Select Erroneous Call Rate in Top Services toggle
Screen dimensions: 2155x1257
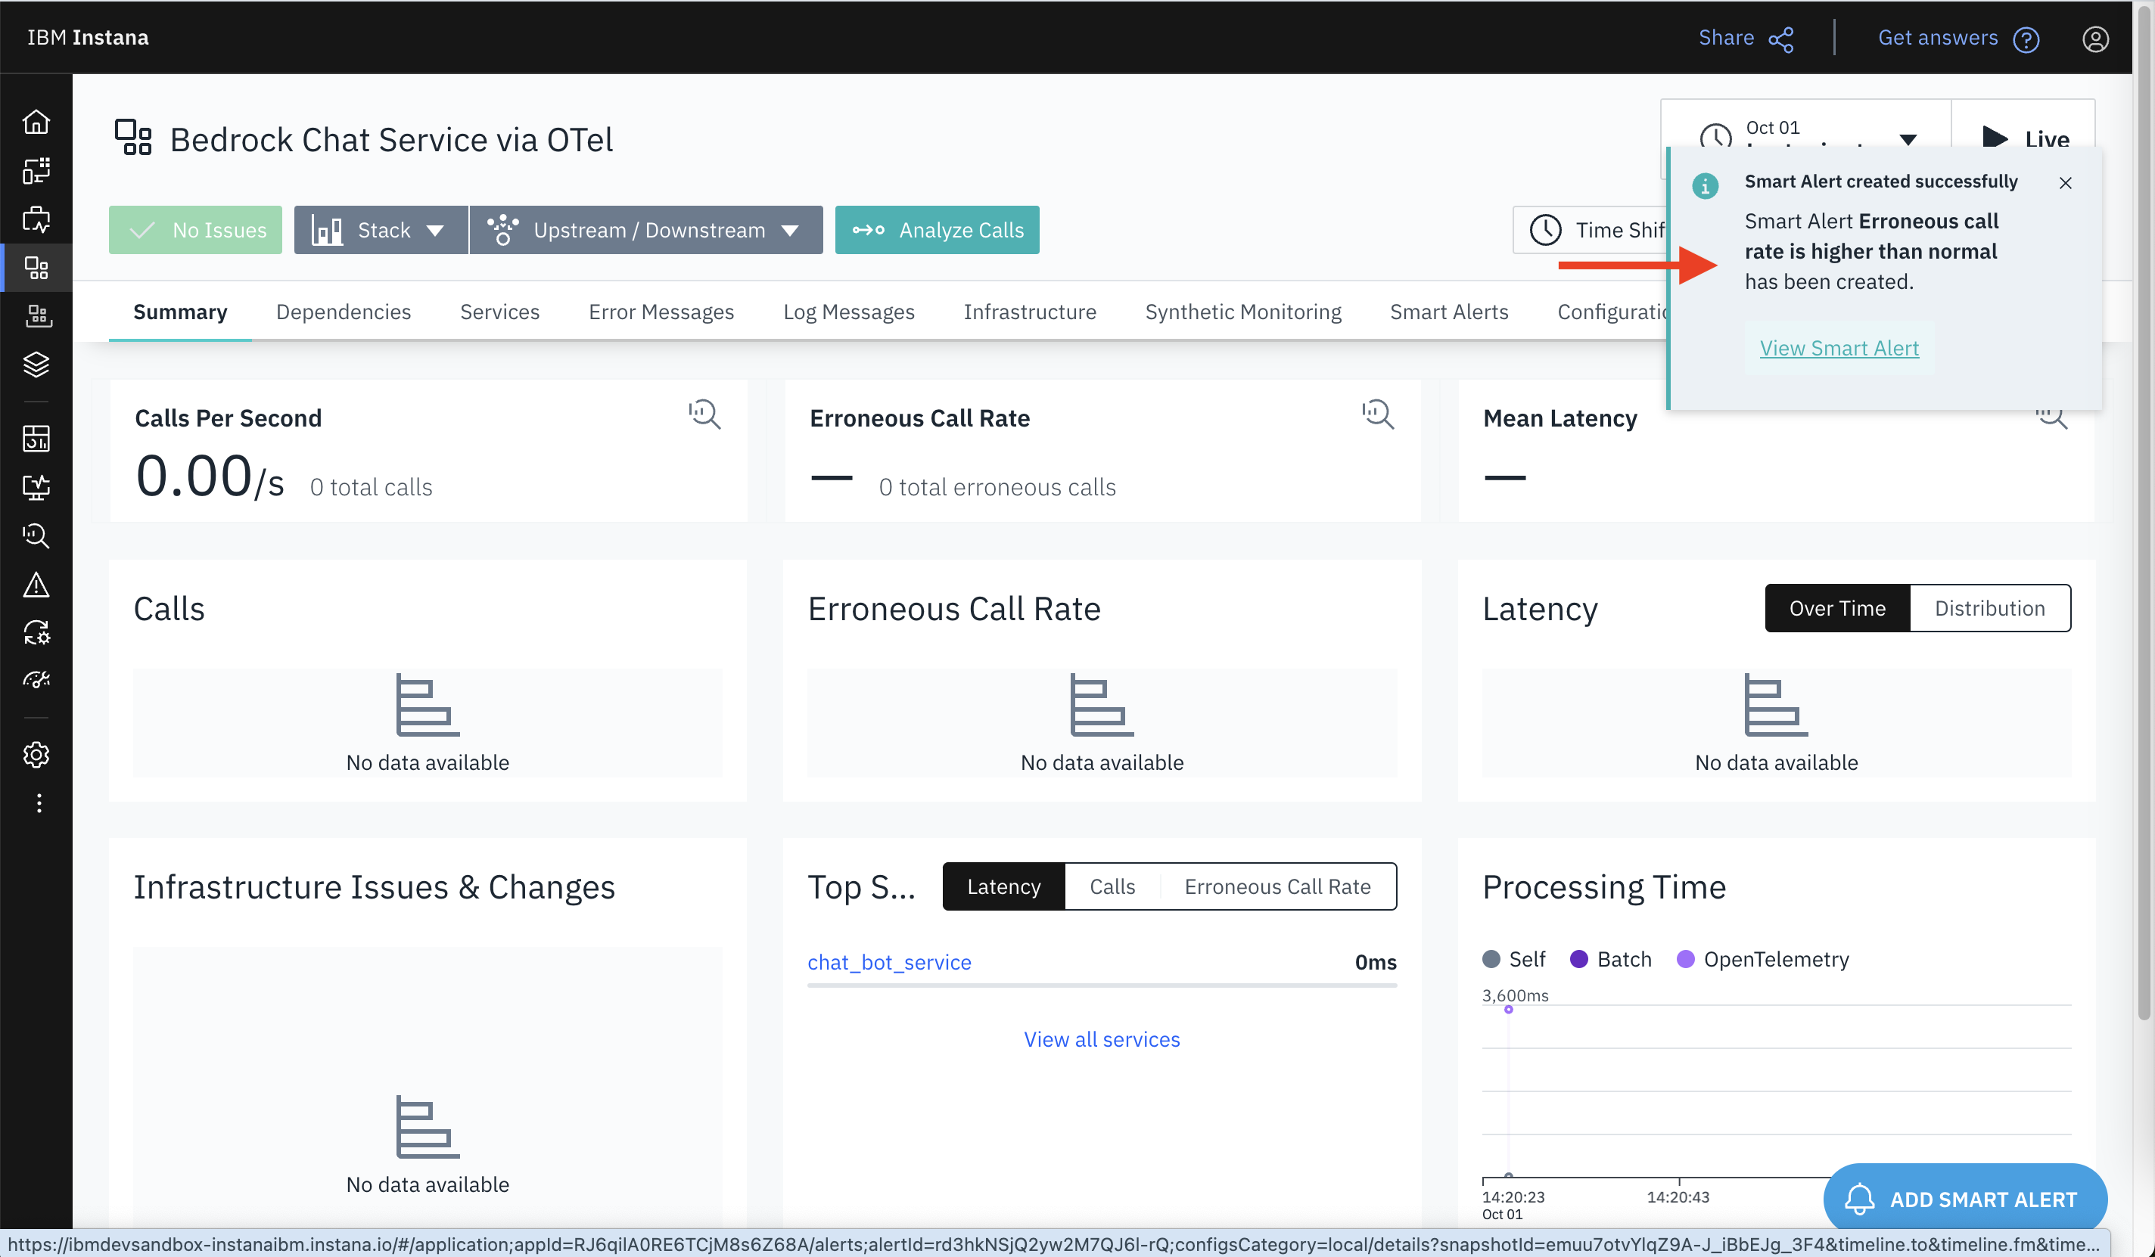click(x=1277, y=886)
